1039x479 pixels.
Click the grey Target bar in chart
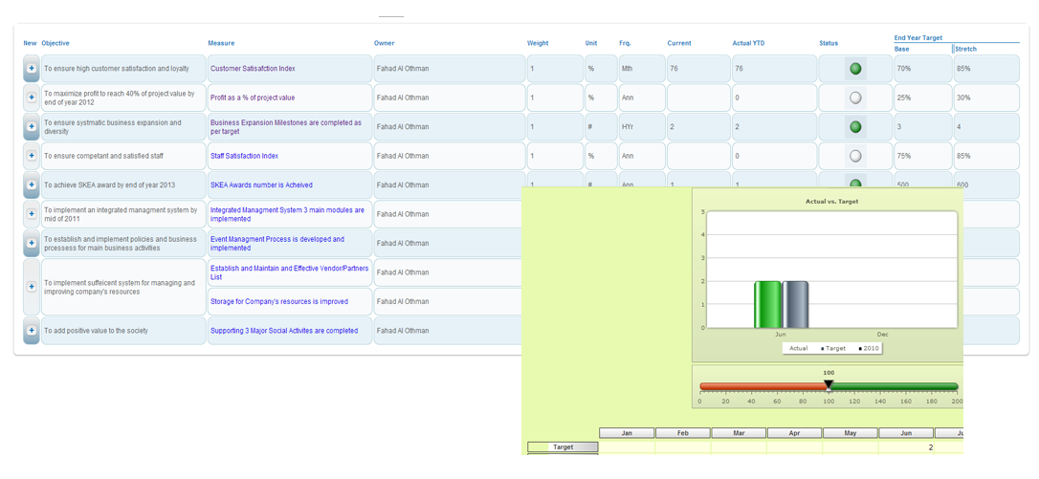tap(796, 305)
